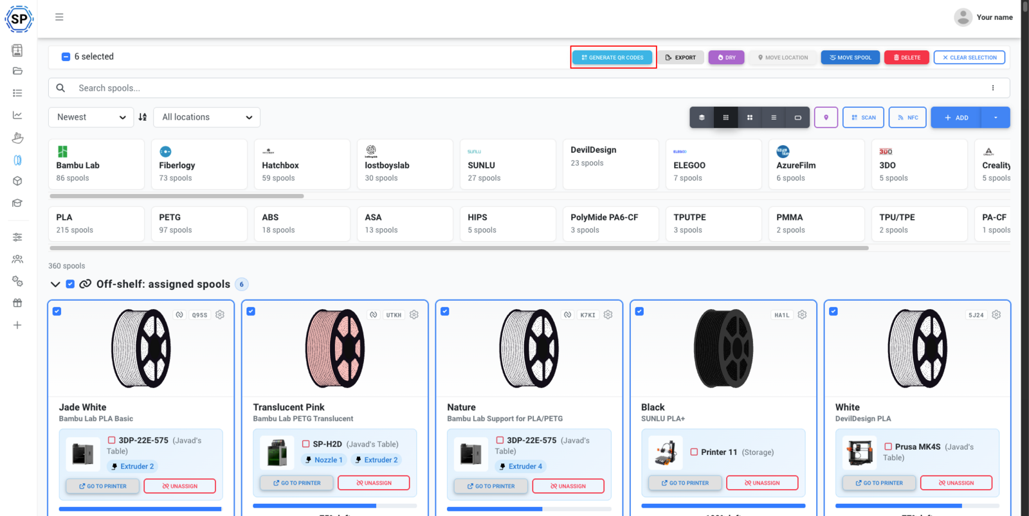Filter by SUNLU brand

click(508, 165)
